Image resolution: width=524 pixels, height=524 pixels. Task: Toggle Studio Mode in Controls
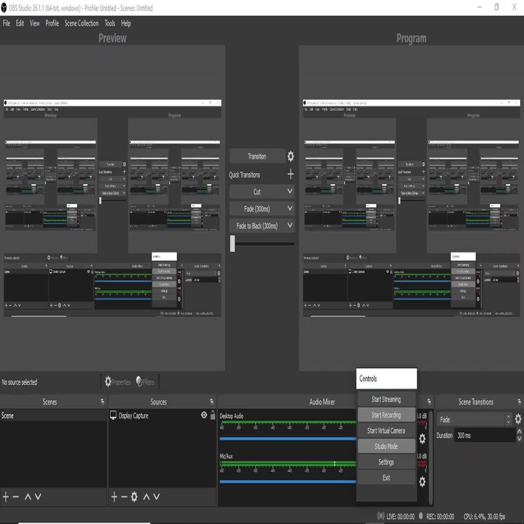[x=386, y=446]
